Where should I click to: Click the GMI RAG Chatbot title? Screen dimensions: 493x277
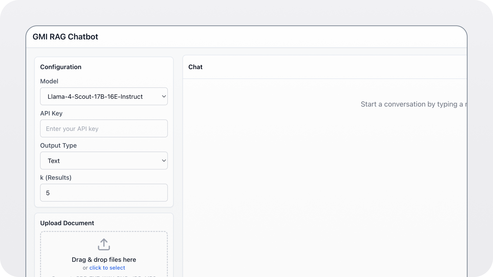(x=65, y=37)
